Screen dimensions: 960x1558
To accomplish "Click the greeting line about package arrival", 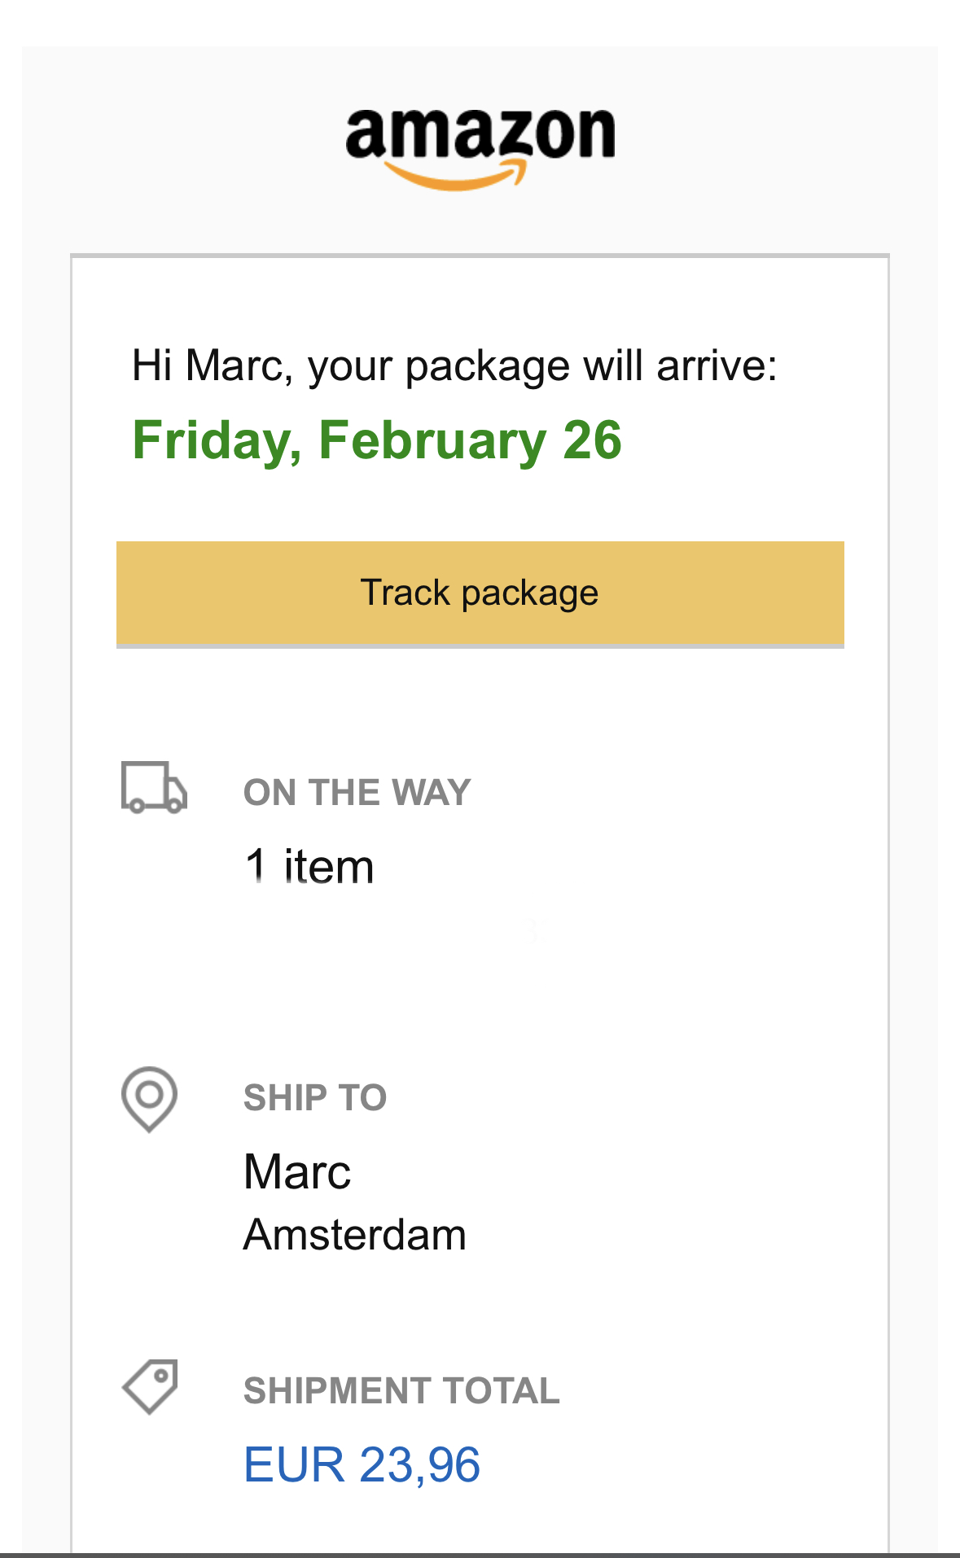I will coord(454,366).
